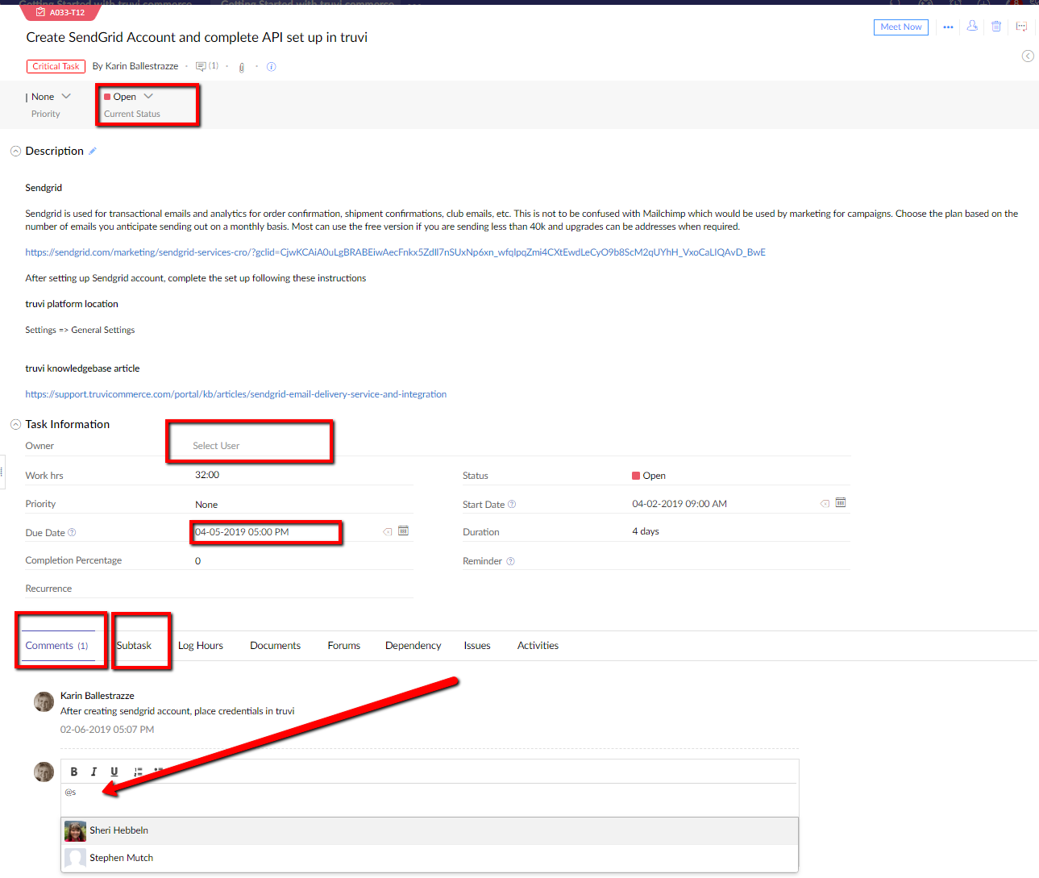Open the sendgrid.com marketing link

[396, 252]
